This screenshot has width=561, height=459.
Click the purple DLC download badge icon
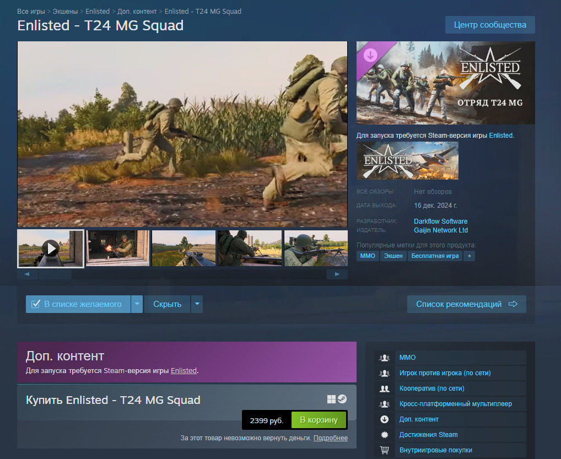[x=370, y=56]
